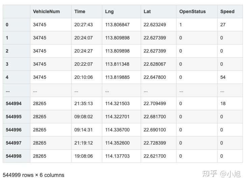Click the VehicleNum column header
The width and height of the screenshot is (247, 184).
(46, 11)
